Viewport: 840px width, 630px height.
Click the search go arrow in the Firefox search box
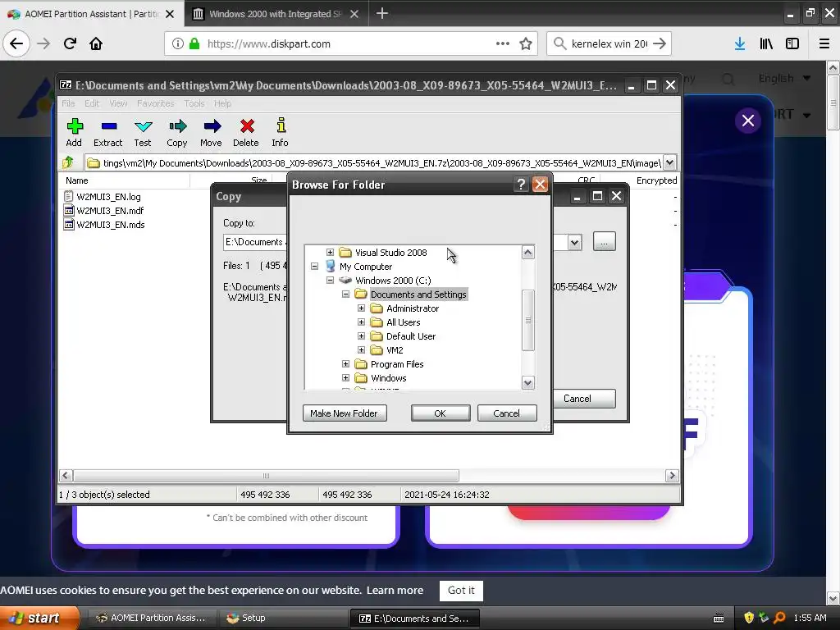tap(660, 43)
